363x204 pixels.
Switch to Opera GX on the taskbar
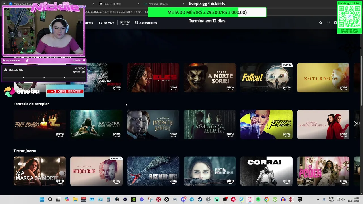[x=250, y=199]
